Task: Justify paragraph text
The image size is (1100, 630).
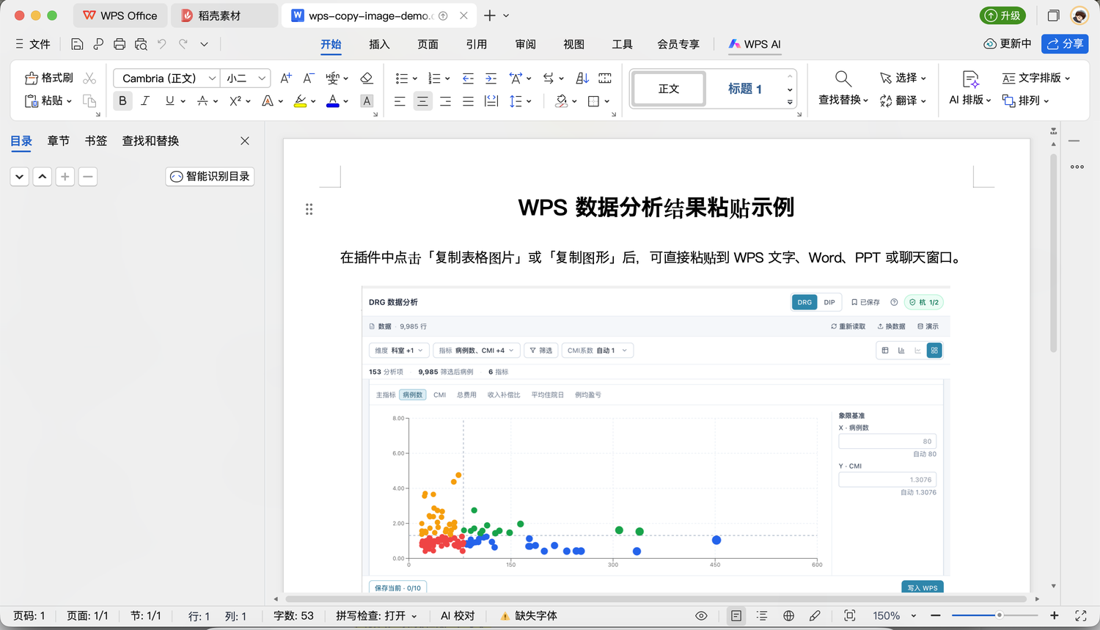Action: (468, 101)
